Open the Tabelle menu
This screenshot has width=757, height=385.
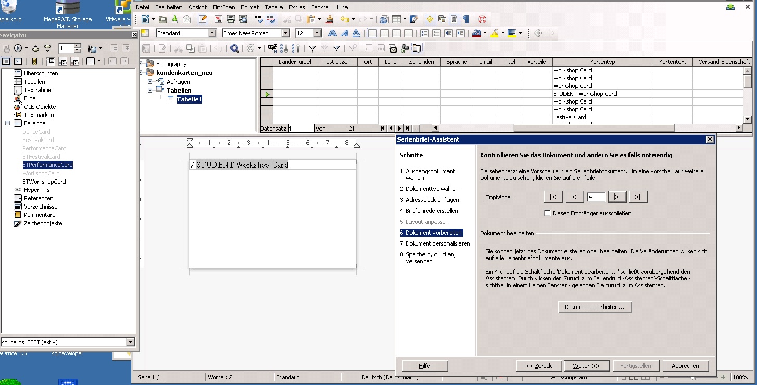[x=274, y=7]
